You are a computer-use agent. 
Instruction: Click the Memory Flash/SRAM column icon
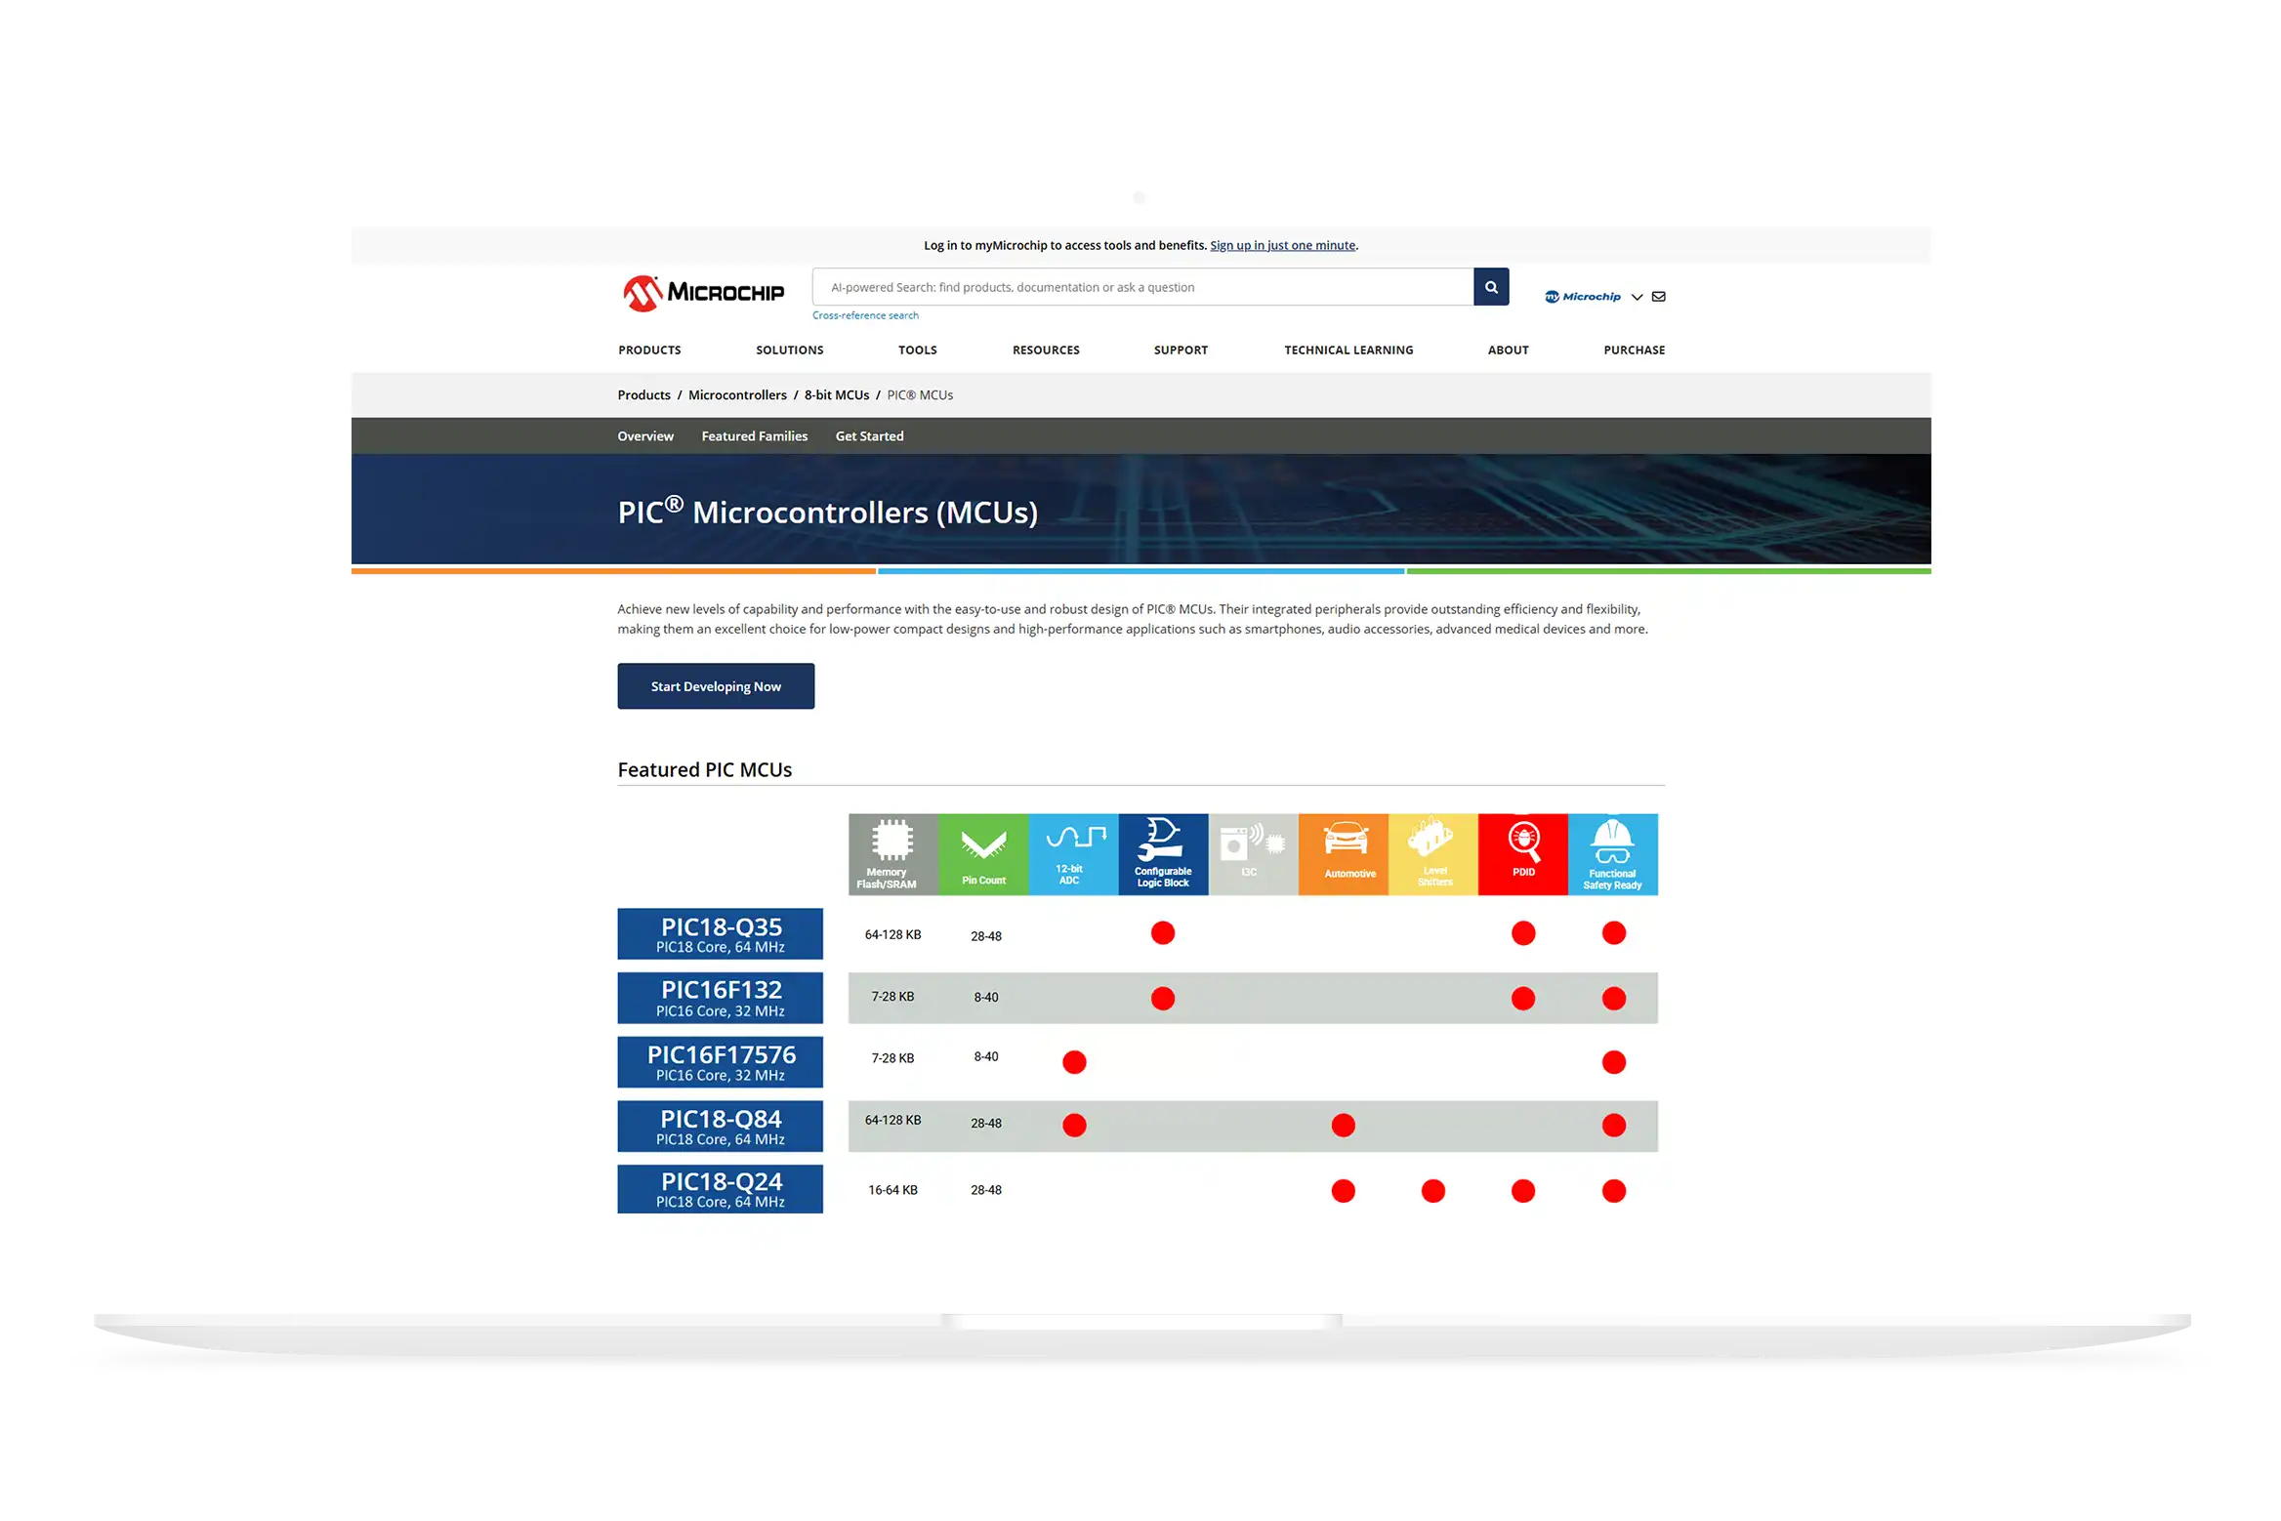click(892, 854)
